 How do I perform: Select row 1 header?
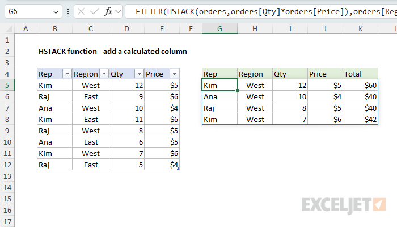pyautogui.click(x=7, y=40)
